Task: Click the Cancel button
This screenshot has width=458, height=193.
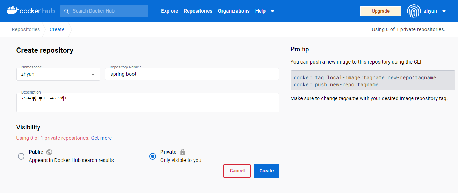Action: coord(237,171)
